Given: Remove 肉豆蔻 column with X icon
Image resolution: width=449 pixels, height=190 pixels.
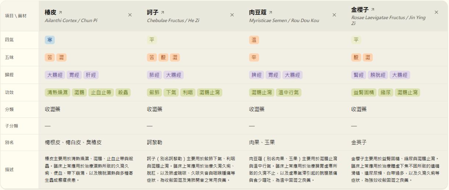Looking at the screenshot, I should (334, 15).
